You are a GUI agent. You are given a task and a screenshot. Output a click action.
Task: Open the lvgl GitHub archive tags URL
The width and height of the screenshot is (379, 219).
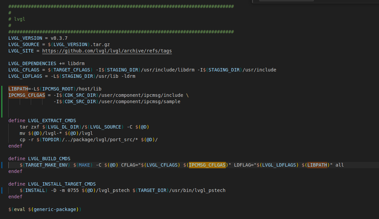click(x=107, y=51)
